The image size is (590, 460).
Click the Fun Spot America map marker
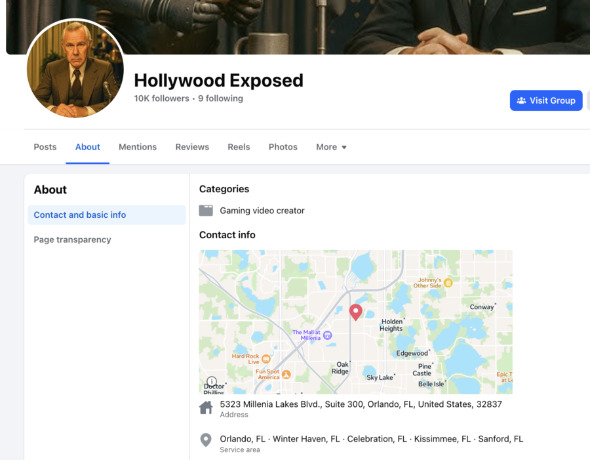point(286,374)
